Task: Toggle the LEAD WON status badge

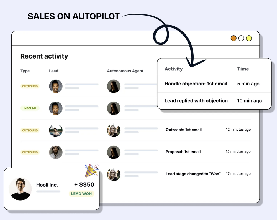Action: [x=81, y=194]
